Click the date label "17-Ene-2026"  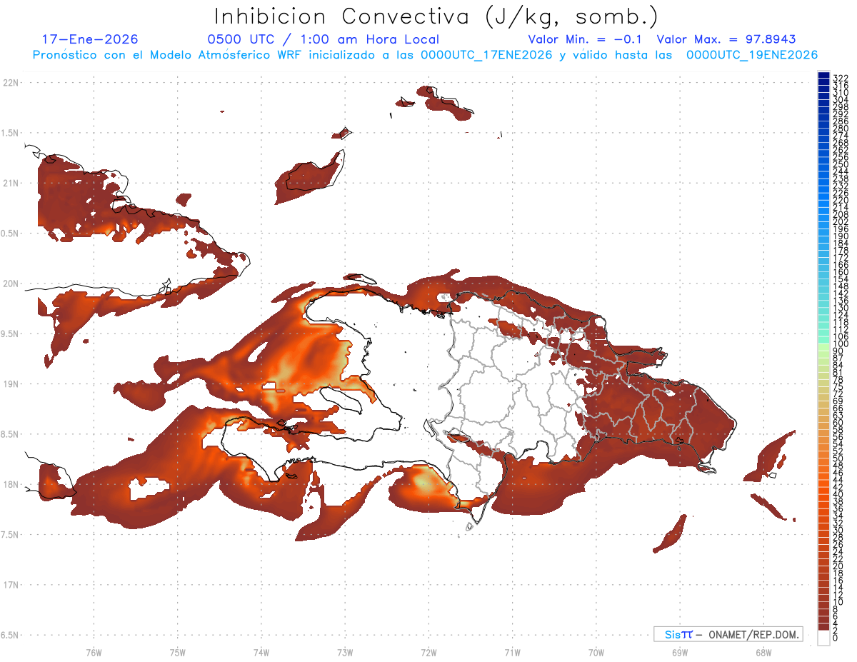(90, 39)
